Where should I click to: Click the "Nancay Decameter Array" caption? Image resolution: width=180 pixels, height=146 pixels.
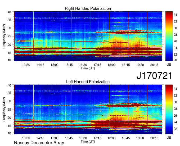tap(39, 143)
